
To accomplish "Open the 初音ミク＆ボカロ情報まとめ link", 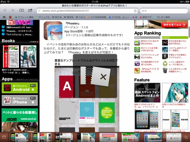I will click(x=174, y=106).
